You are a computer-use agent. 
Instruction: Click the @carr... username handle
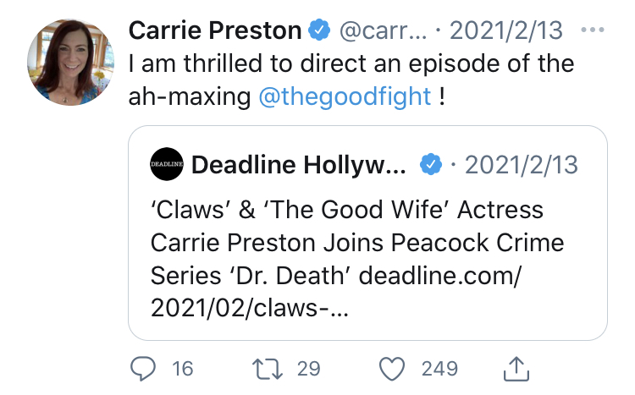[383, 30]
